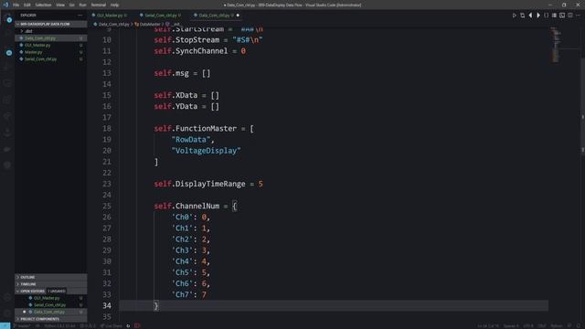Viewport: 585px width, 329px height.
Task: Click the red icon in status bar
Action: click(137, 325)
